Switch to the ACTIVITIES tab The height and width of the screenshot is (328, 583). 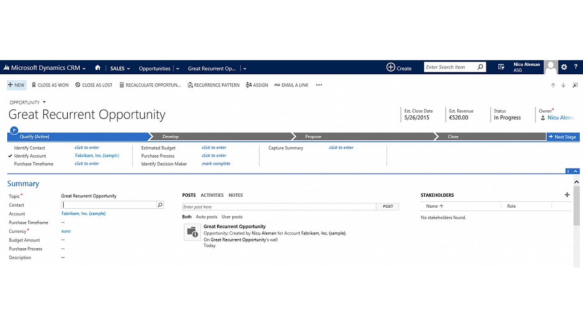click(x=212, y=195)
